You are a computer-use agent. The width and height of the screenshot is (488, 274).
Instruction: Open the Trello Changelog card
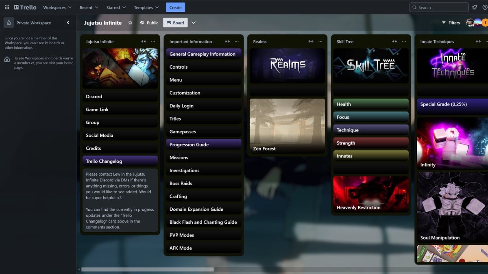120,161
